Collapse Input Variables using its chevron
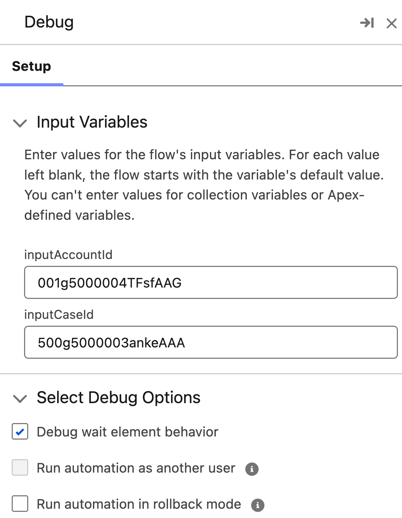Screen dimensions: 402x518 pos(20,123)
